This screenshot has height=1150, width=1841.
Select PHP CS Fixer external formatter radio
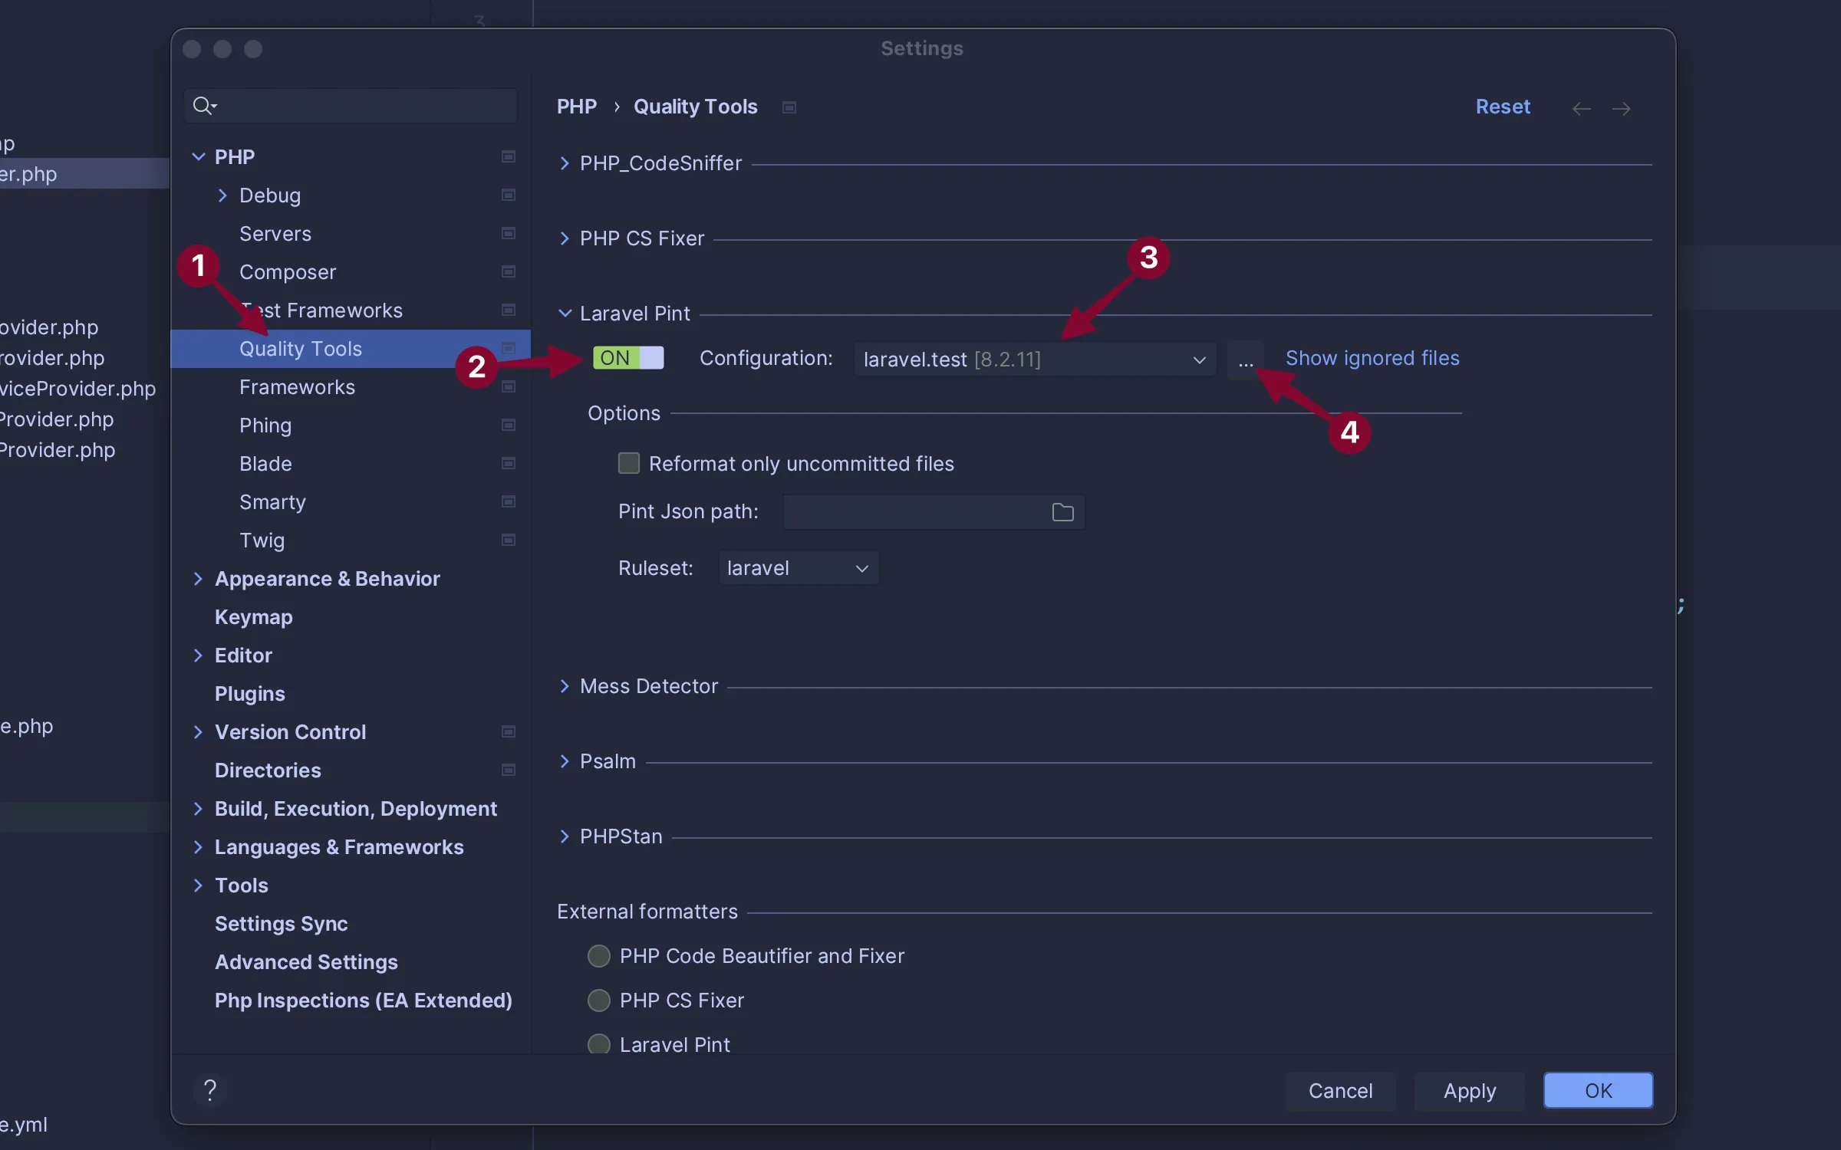click(x=599, y=1001)
